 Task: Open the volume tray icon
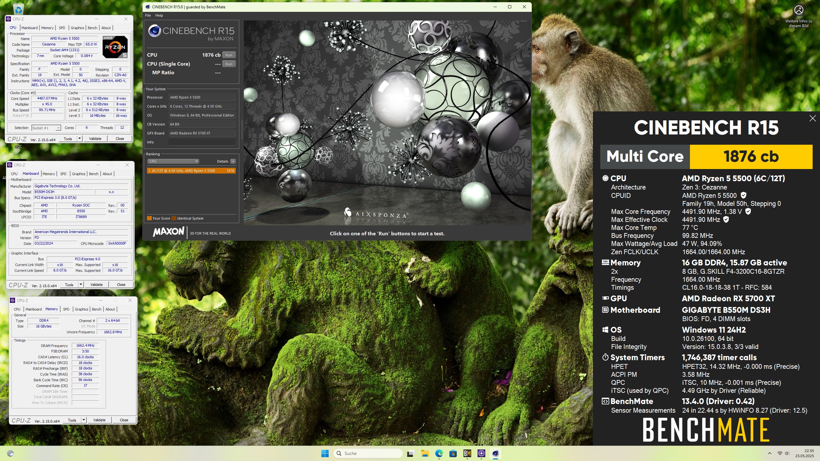pyautogui.click(x=787, y=453)
